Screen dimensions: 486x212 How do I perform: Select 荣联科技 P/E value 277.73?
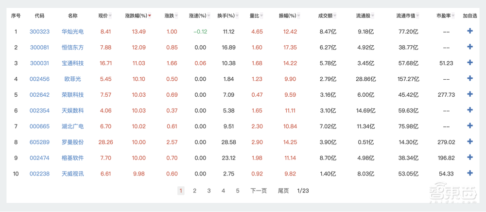pos(446,94)
